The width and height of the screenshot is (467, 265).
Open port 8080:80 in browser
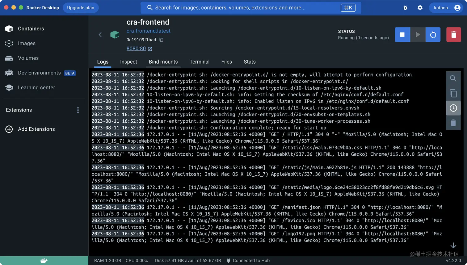136,48
